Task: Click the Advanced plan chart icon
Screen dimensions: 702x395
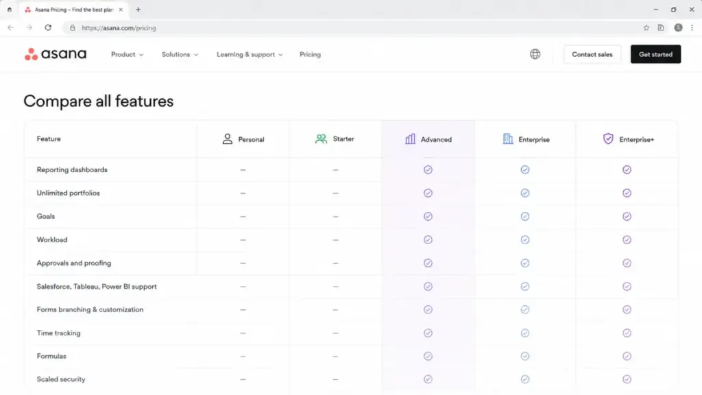Action: point(410,139)
